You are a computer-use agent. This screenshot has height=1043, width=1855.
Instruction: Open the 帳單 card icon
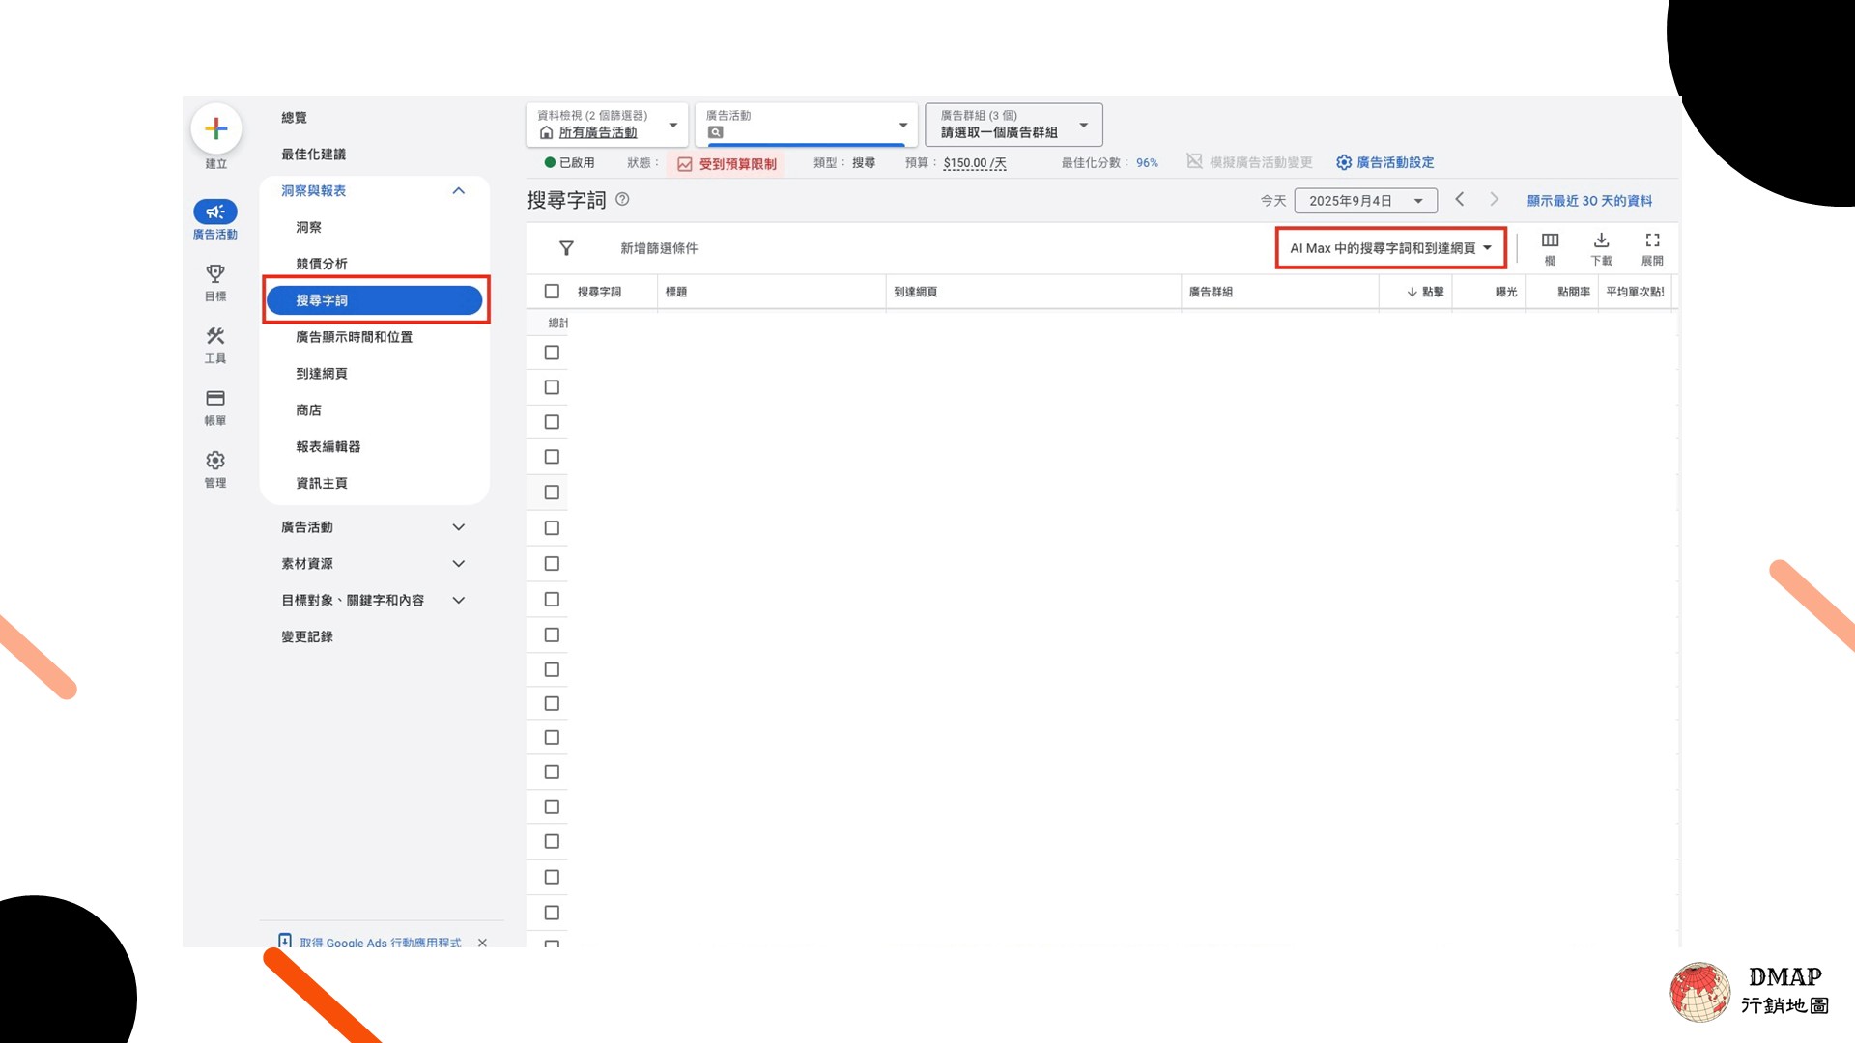click(215, 398)
